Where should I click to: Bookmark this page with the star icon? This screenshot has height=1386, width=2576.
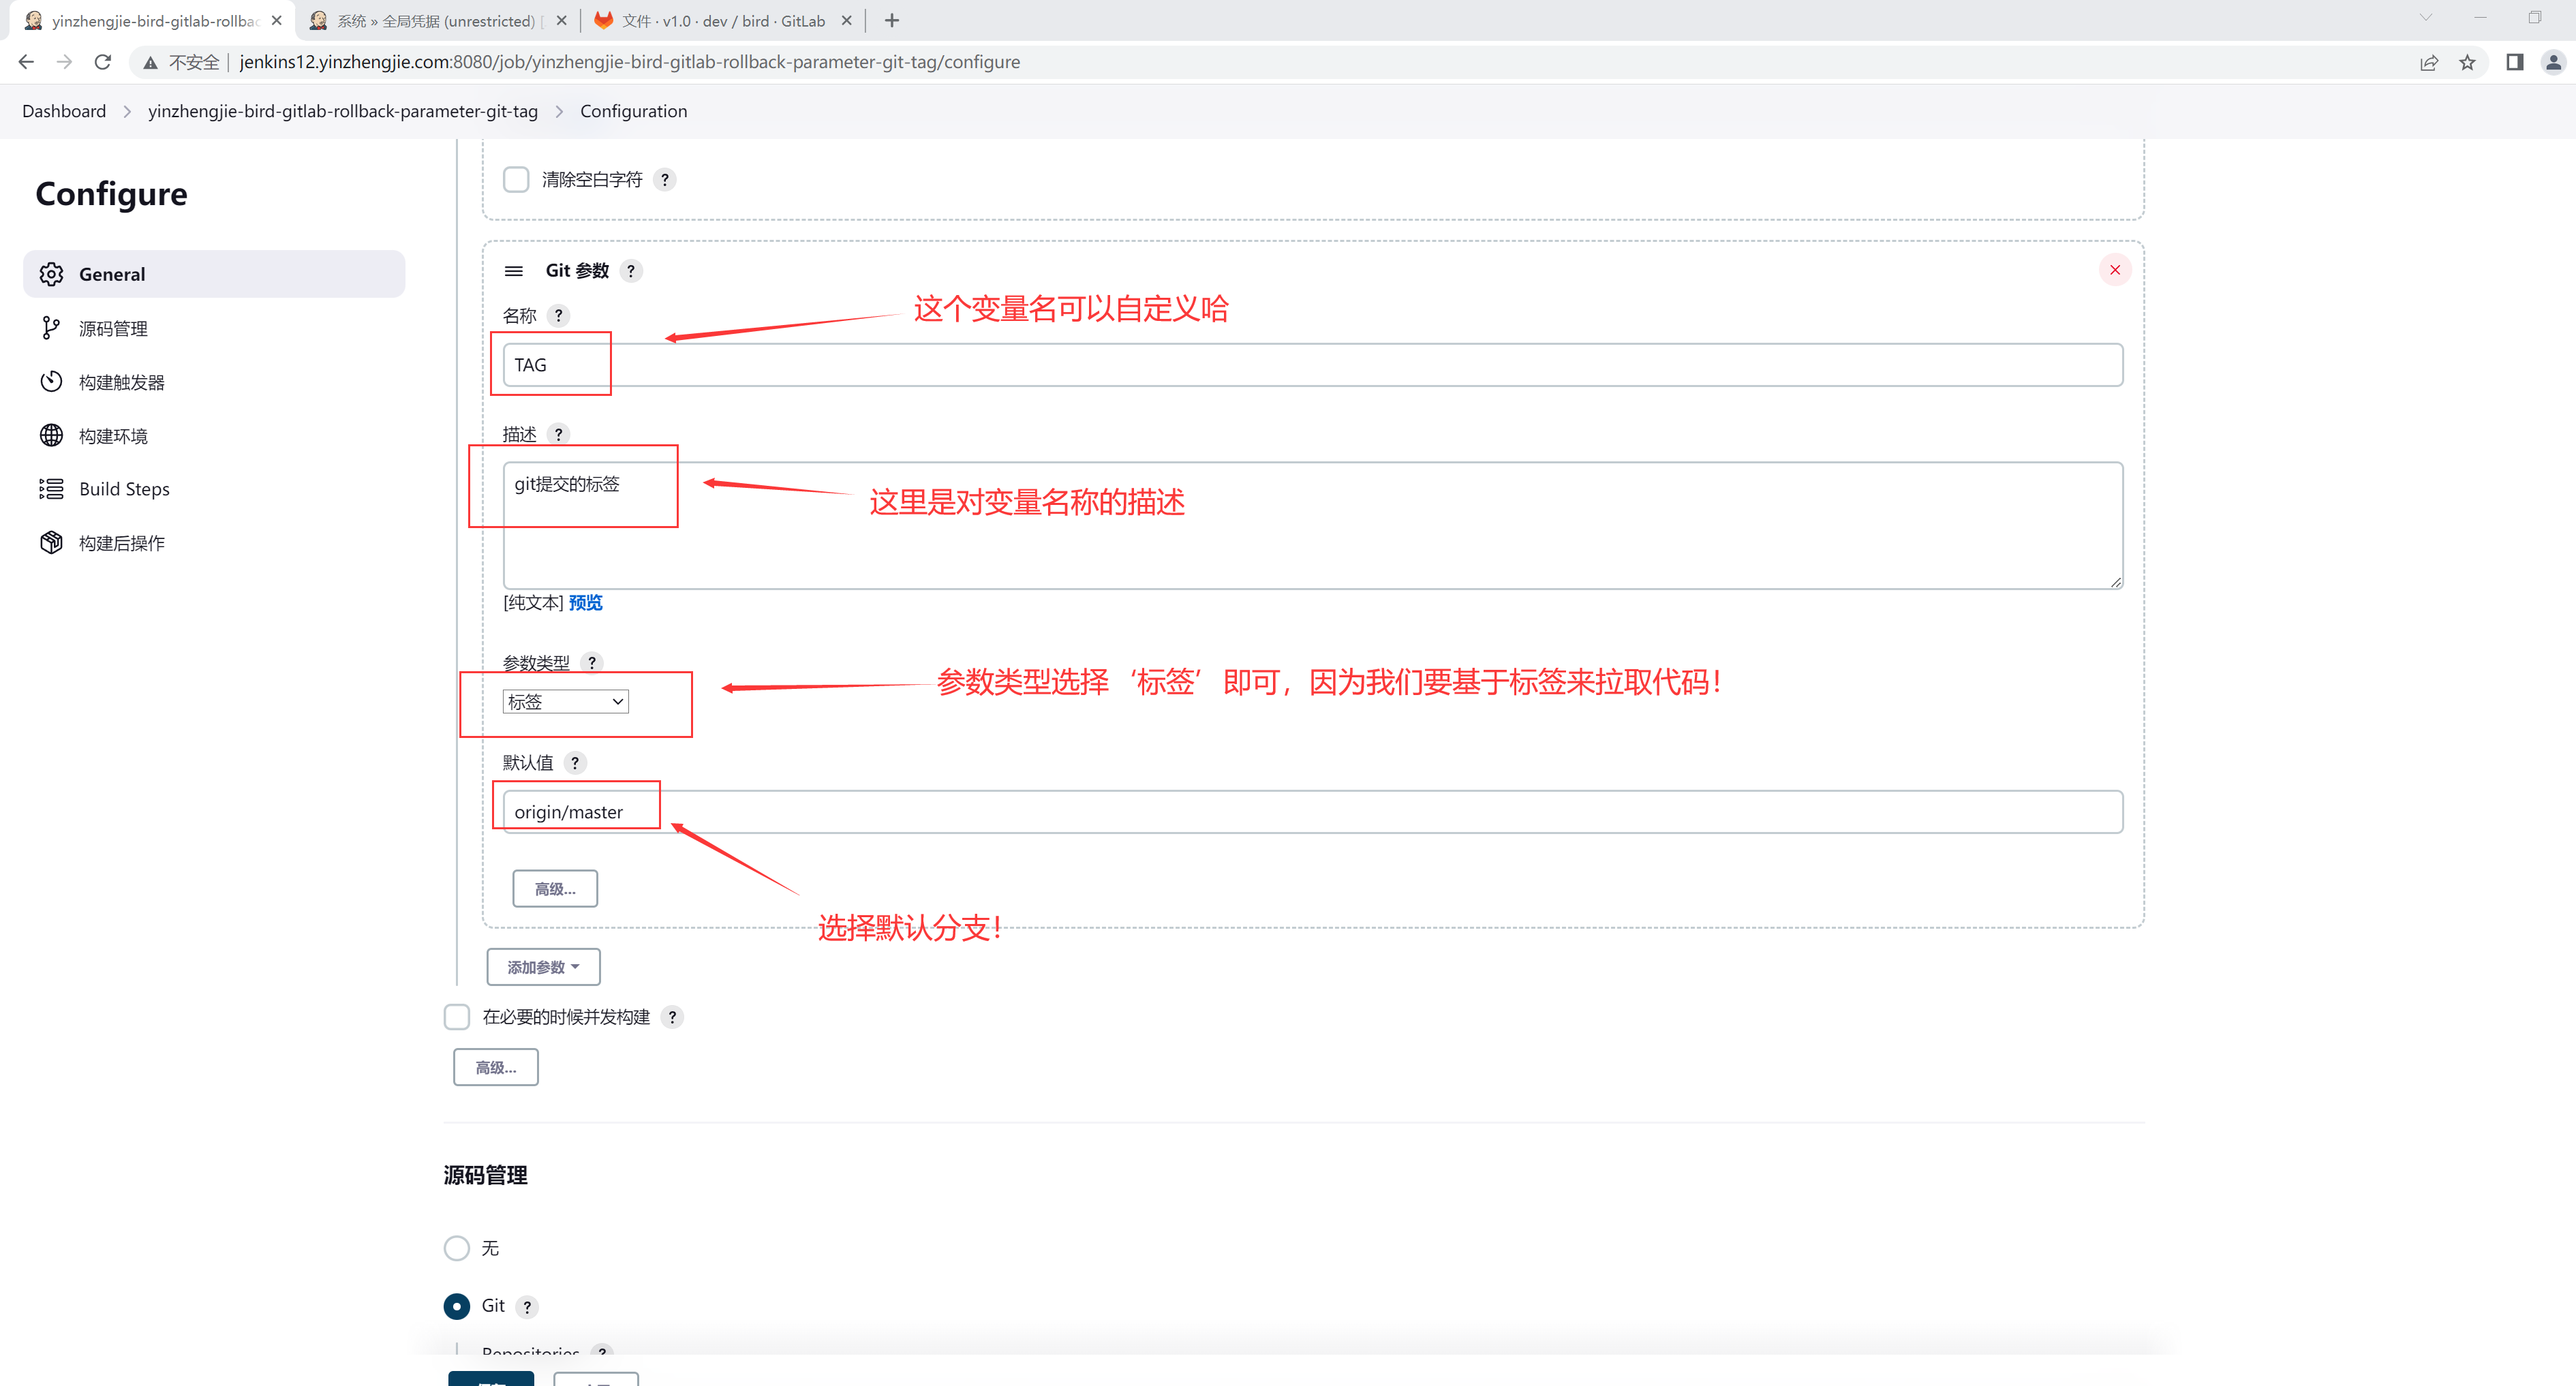coord(2468,62)
